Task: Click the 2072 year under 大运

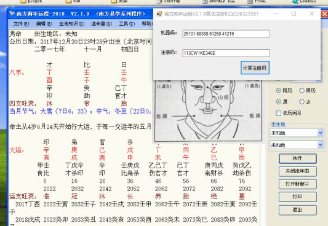Action: pyautogui.click(x=189, y=189)
